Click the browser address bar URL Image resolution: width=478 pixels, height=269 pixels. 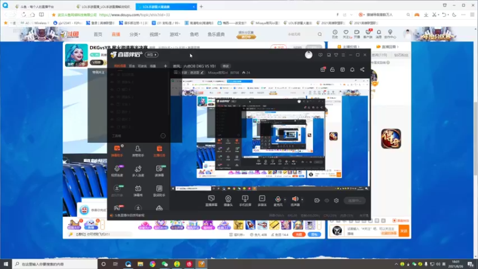pos(134,14)
